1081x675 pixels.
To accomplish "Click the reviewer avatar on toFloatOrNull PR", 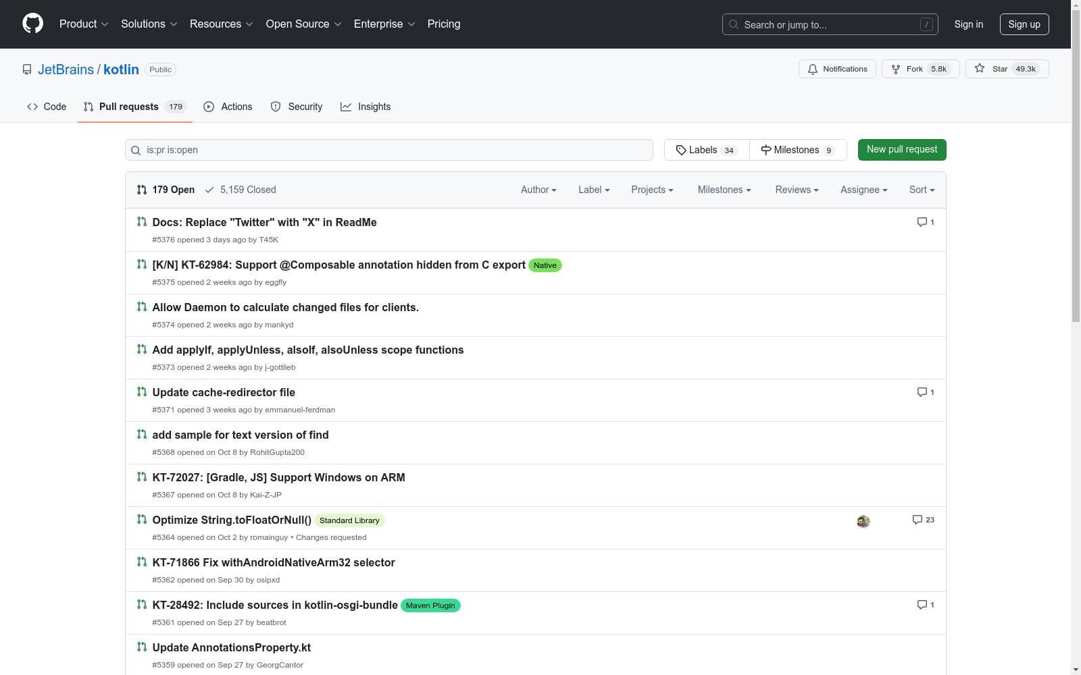I will (863, 521).
